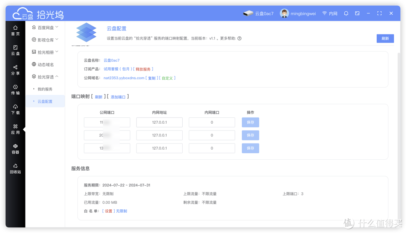Select the 应用 apps icon in sidebar
This screenshot has width=406, height=233.
[x=15, y=130]
